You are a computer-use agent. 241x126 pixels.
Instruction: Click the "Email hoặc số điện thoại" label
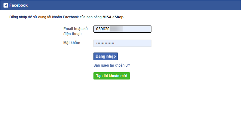pyautogui.click(x=75, y=31)
